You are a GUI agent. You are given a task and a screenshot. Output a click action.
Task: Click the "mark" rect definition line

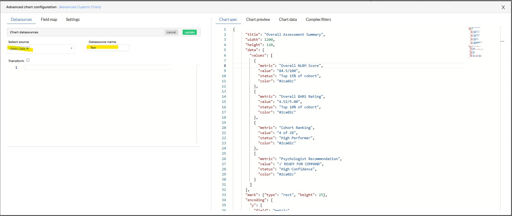point(286,195)
